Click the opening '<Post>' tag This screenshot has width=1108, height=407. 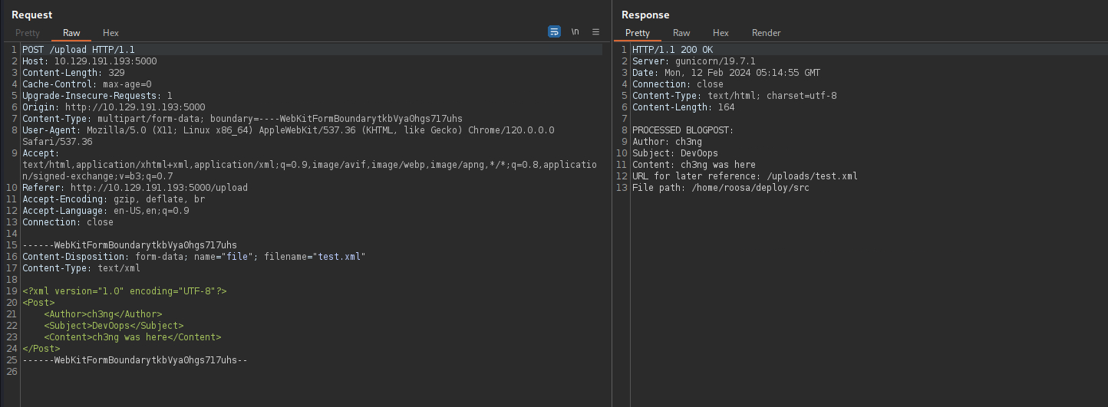pyautogui.click(x=38, y=303)
